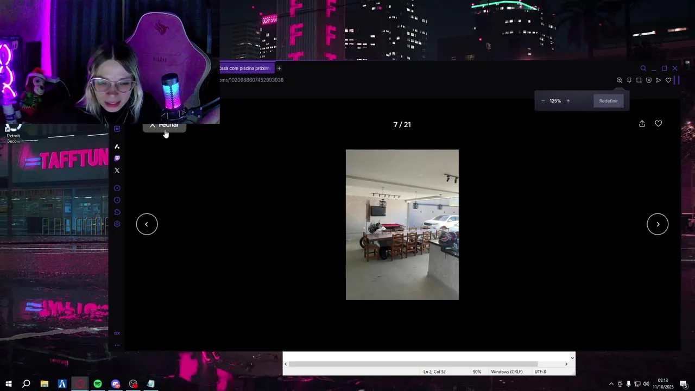The width and height of the screenshot is (695, 391).
Task: Click the Ln 2, Col 52 status
Action: click(x=434, y=371)
